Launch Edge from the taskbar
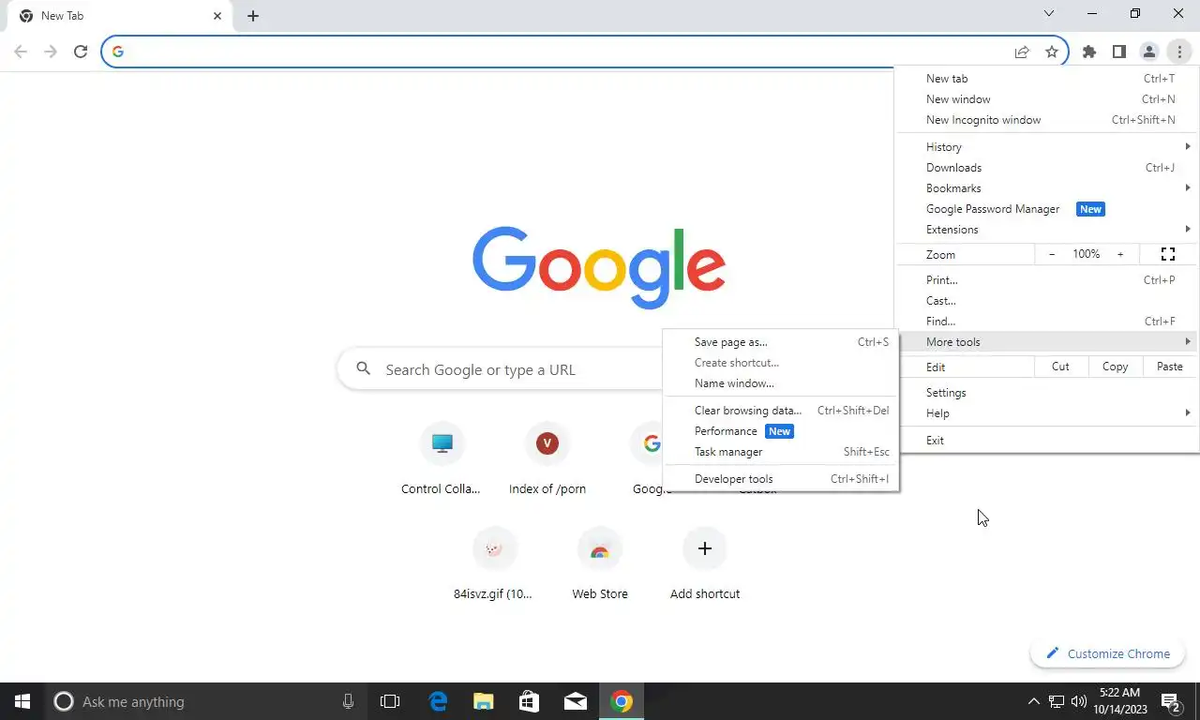 (x=438, y=701)
